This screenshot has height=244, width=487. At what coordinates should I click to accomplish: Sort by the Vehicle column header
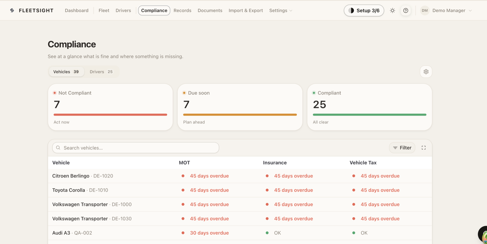click(x=61, y=163)
